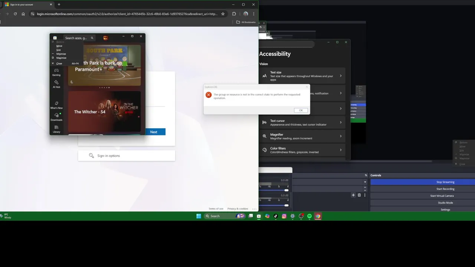Open Instagram from the taskbar
This screenshot has height=267, width=475.
click(284, 216)
